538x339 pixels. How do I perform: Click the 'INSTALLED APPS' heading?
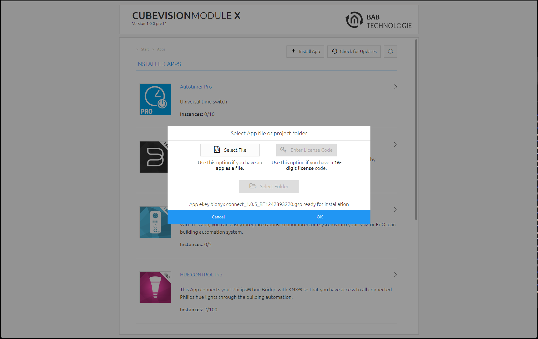[159, 64]
